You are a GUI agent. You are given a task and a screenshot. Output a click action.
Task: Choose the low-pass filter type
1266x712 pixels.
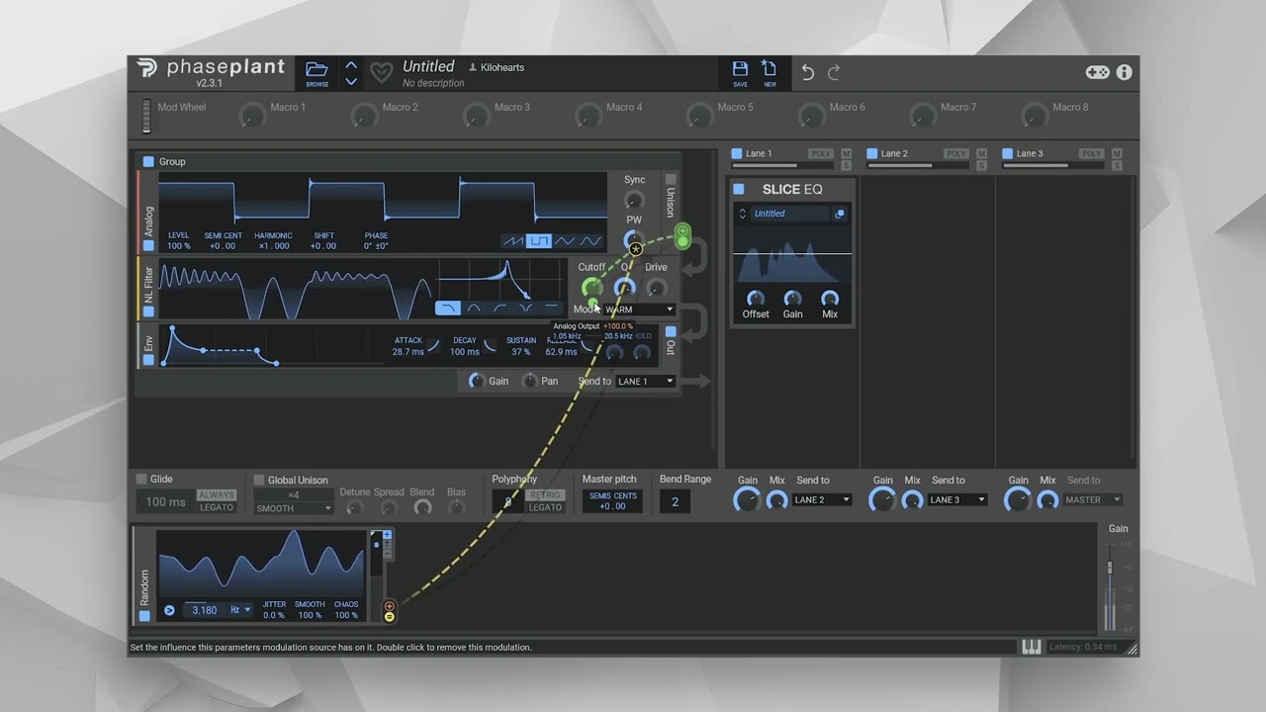(448, 309)
